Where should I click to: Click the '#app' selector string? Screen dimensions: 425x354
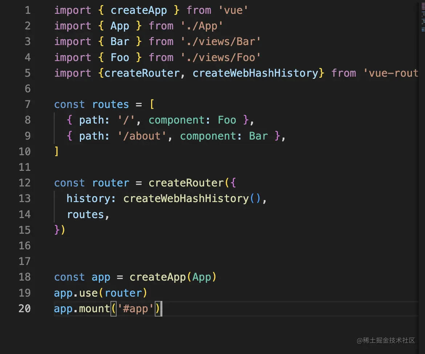135,309
